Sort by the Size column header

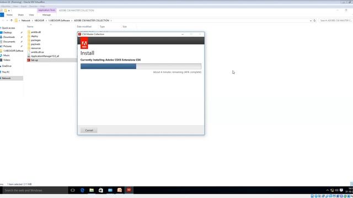[x=125, y=26]
